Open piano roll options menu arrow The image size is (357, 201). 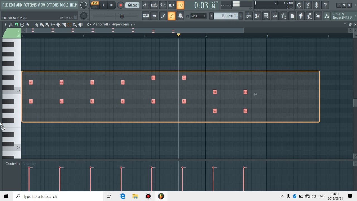point(6,25)
